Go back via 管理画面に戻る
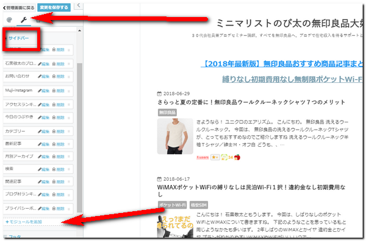Screen dimensions: 366x241 19,8
